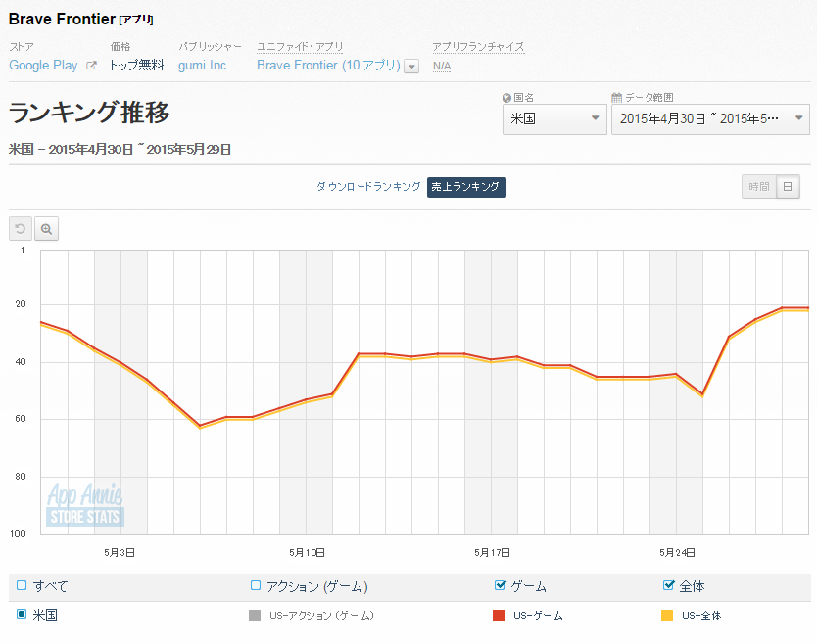Click the アプリフランチャイズ label

coord(478,46)
